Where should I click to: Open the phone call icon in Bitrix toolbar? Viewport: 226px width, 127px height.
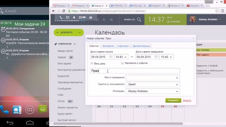pyautogui.click(x=61, y=17)
